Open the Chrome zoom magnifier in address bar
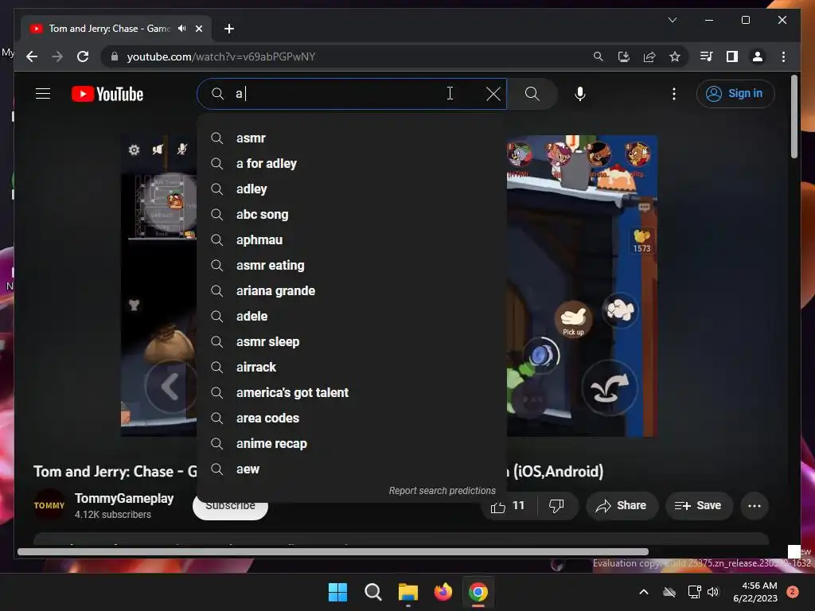This screenshot has width=815, height=611. 599,56
